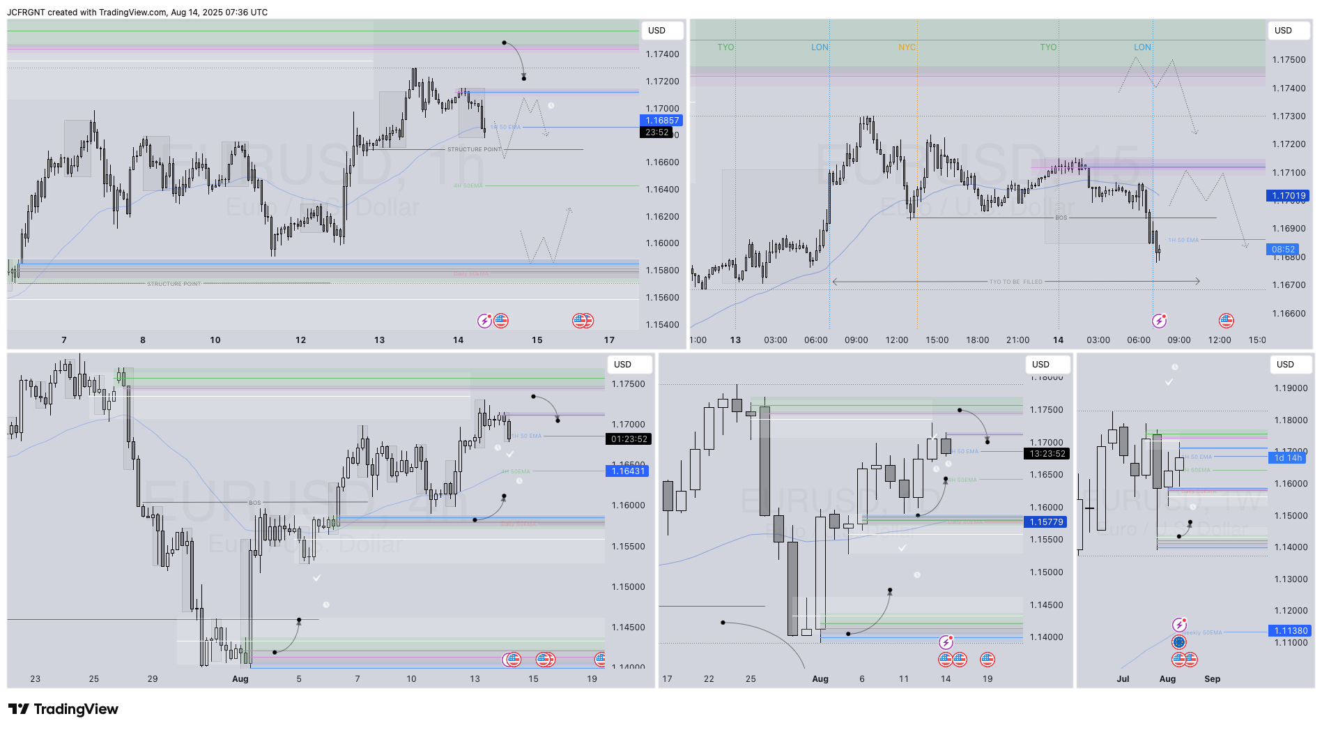This screenshot has height=730, width=1322.
Task: Click the TYO TO BE FILLED annotation text
Action: [1016, 282]
